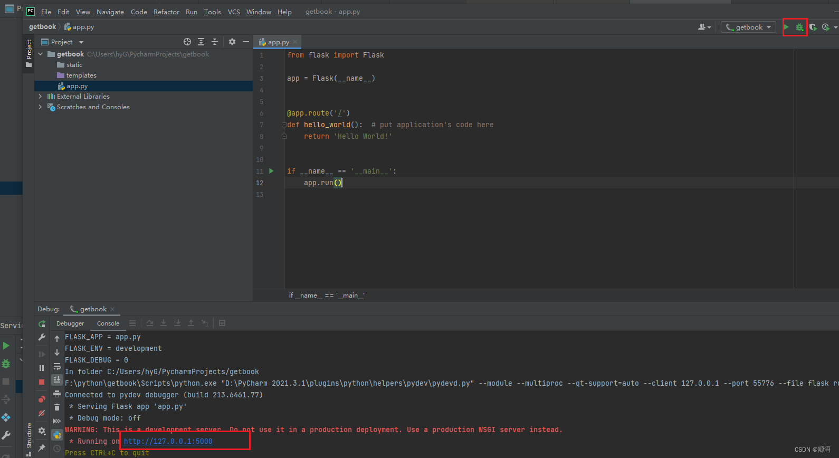Click breadcrumb if __name__ == '__main__'
839x458 pixels.
coord(327,295)
